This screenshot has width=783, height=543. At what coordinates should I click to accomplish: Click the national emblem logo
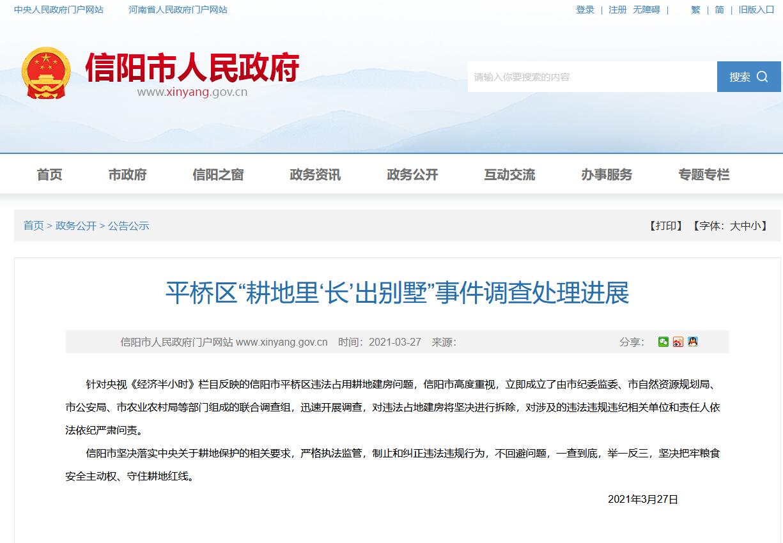[46, 72]
